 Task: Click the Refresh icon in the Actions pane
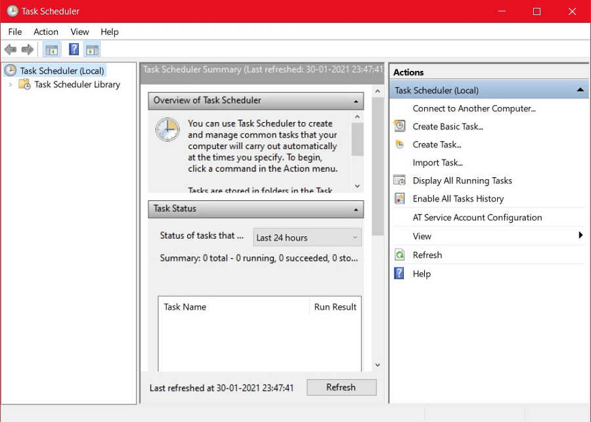(x=399, y=255)
